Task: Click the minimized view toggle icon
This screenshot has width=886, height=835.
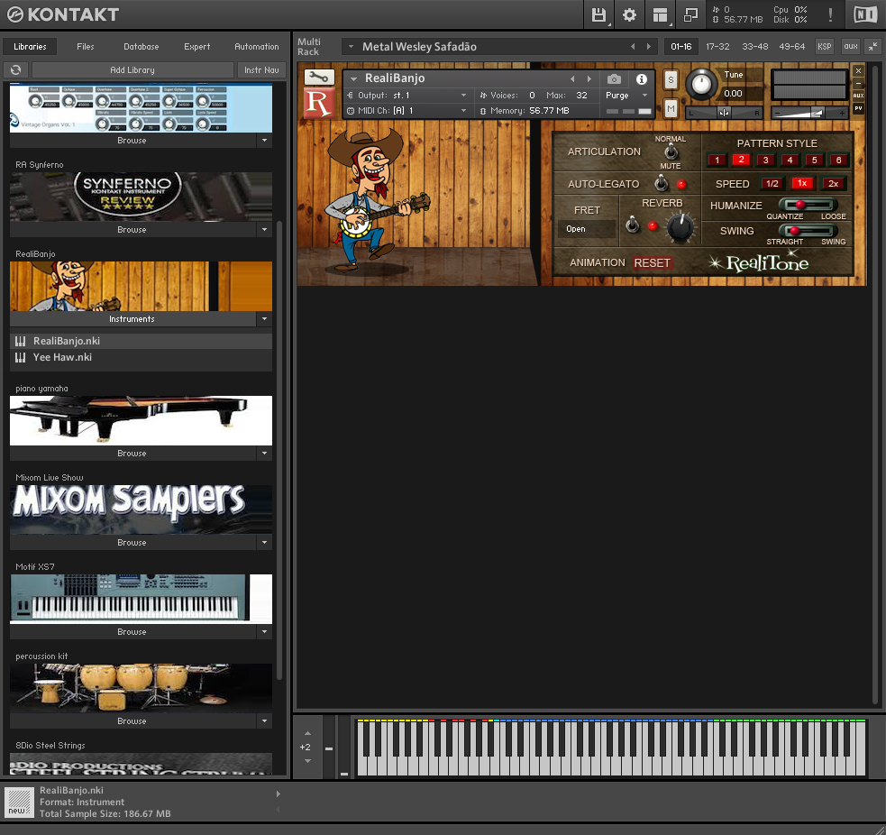Action: pos(690,14)
